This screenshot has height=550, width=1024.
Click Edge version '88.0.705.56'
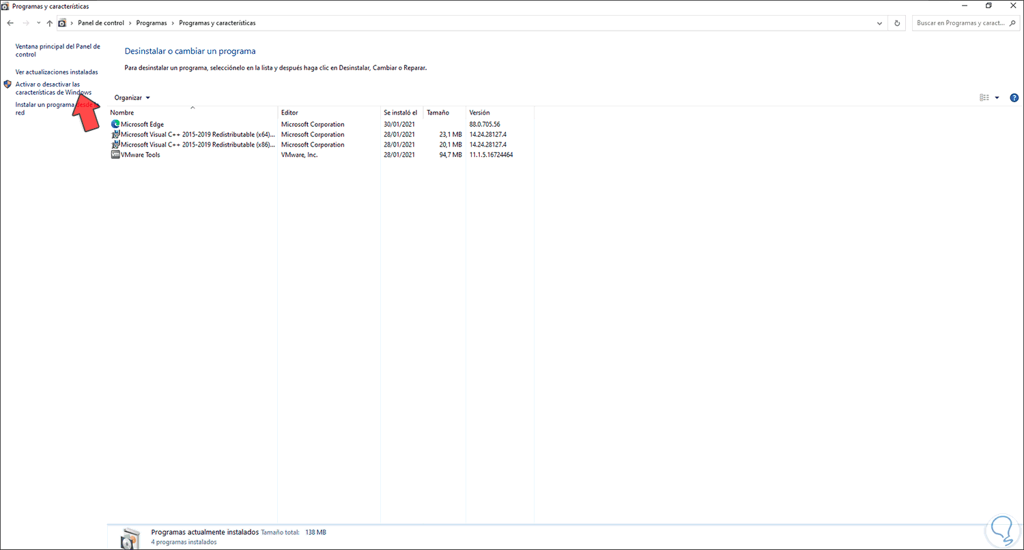(x=485, y=124)
